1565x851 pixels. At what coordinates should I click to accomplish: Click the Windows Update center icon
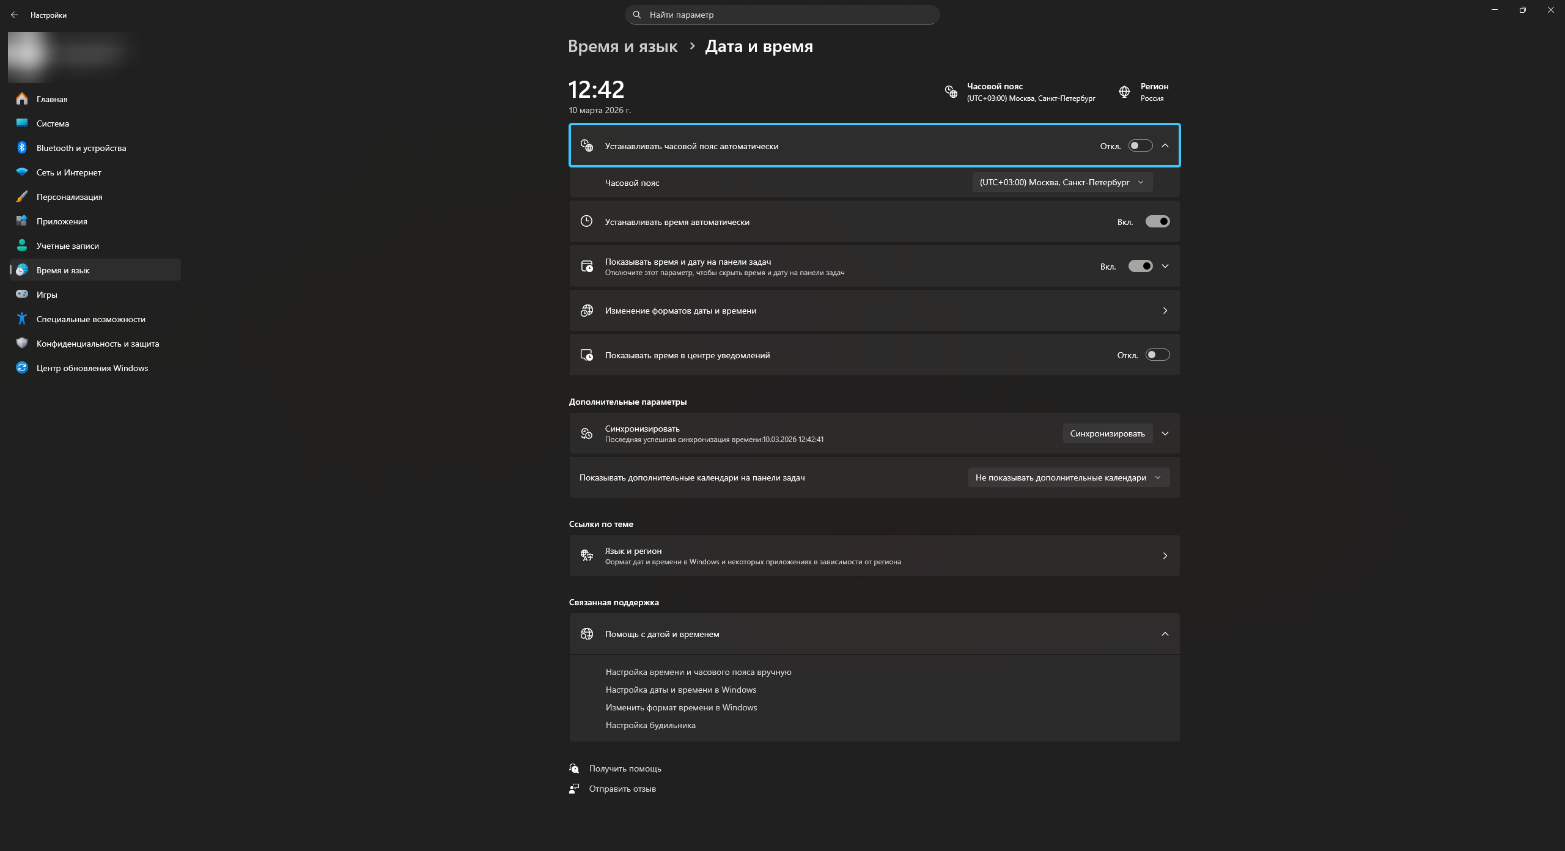click(22, 367)
